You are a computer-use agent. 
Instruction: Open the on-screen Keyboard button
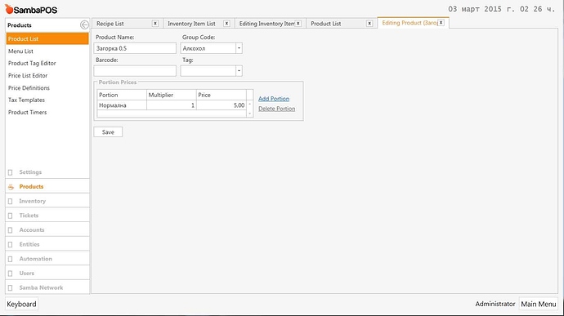click(21, 304)
